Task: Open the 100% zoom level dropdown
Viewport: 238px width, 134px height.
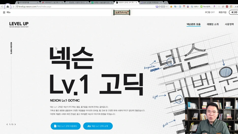Action: 195,7
